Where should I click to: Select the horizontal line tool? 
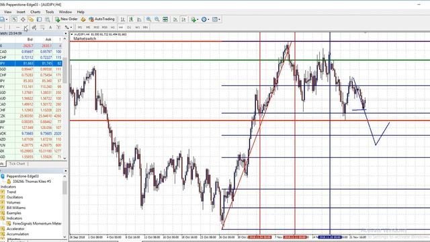[x=18, y=27]
